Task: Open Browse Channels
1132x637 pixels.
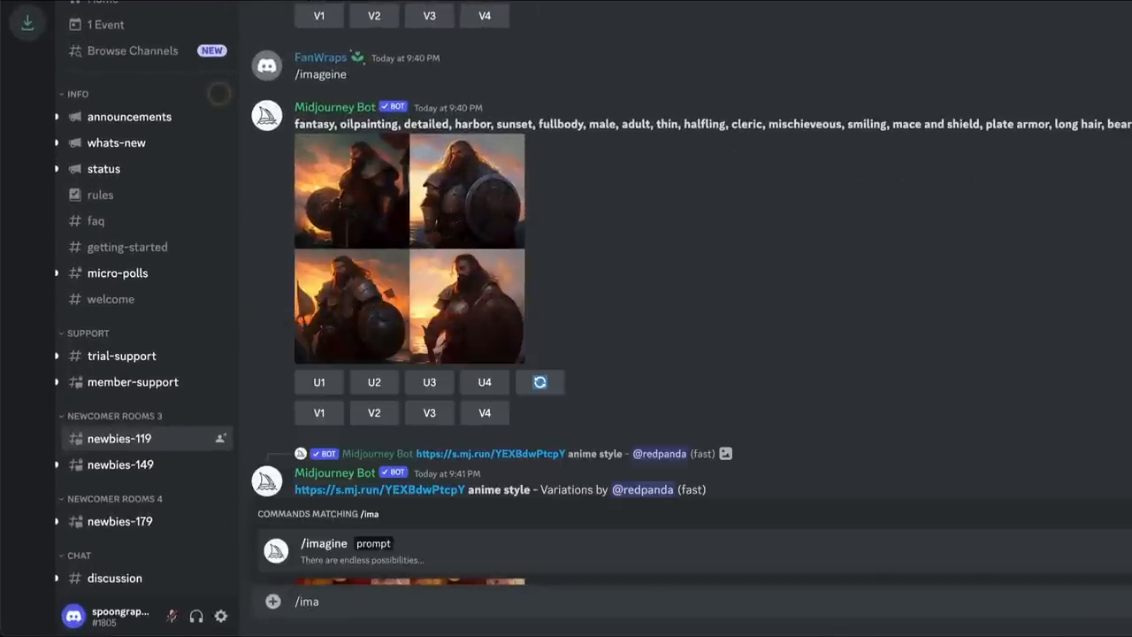Action: tap(133, 50)
